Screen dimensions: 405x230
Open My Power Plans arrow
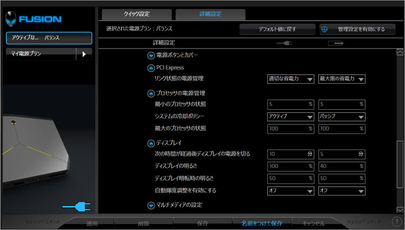[84, 54]
